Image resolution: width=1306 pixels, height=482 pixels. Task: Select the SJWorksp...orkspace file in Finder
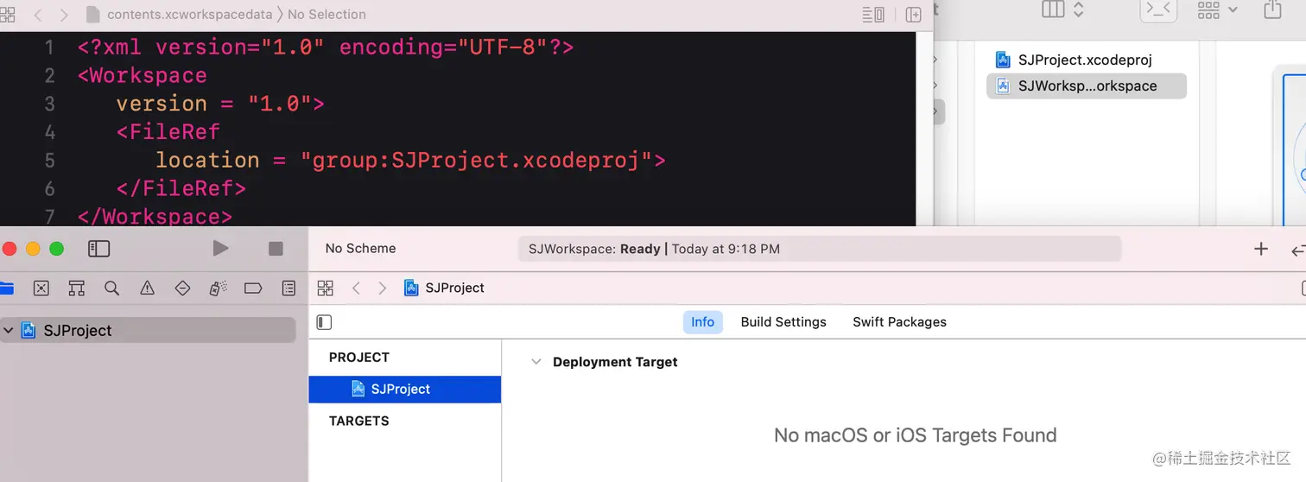click(x=1086, y=86)
